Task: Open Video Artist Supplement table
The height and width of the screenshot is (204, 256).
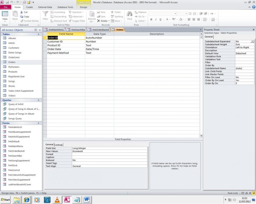Action: coord(21,91)
